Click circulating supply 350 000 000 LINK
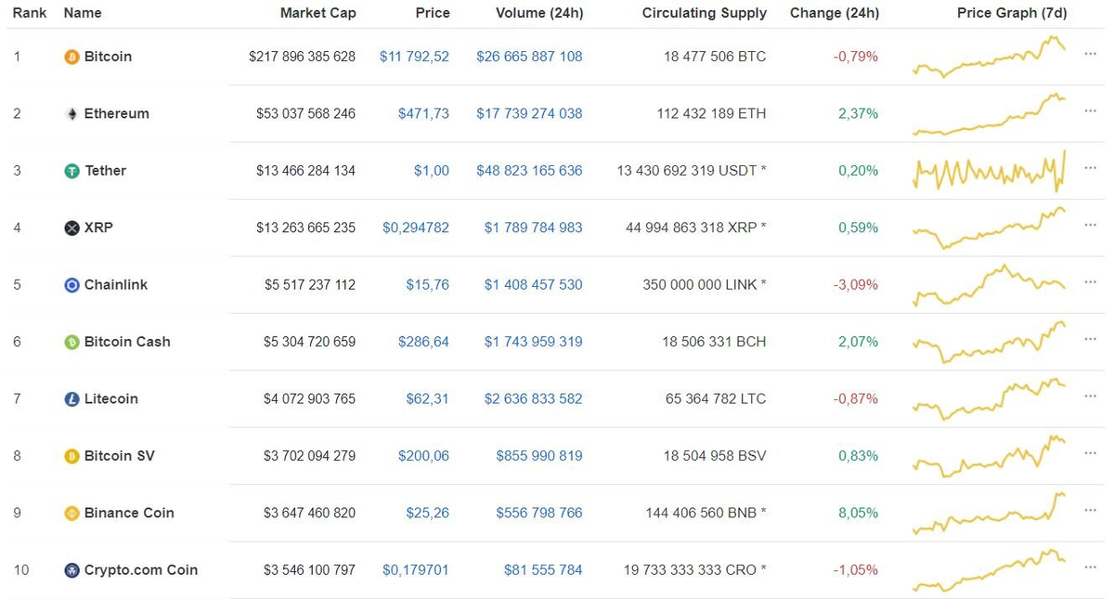Viewport: 1114px width, 599px height. (705, 285)
